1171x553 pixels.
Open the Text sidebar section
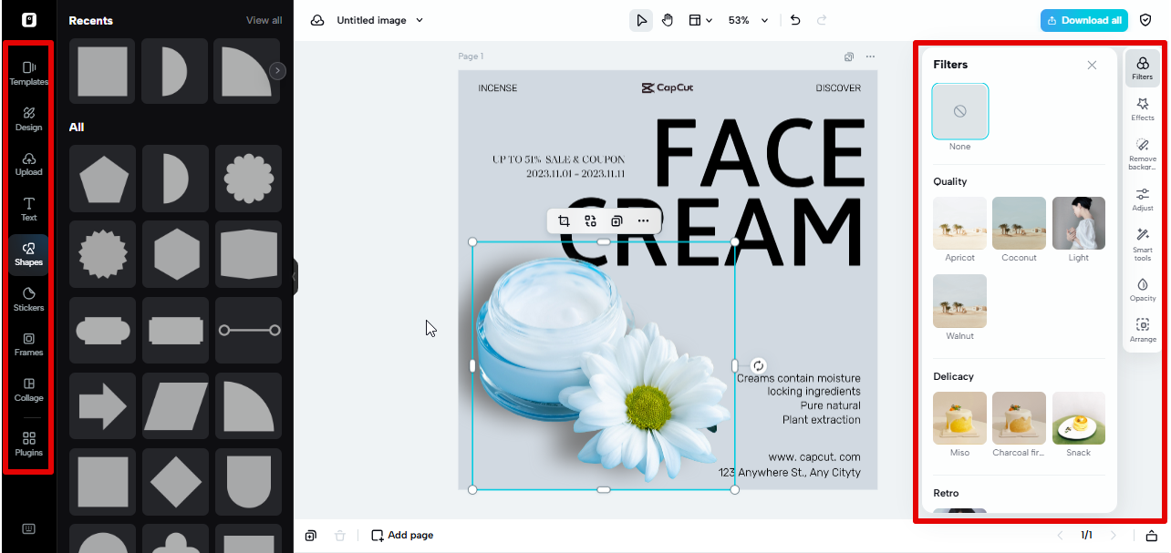pyautogui.click(x=28, y=209)
